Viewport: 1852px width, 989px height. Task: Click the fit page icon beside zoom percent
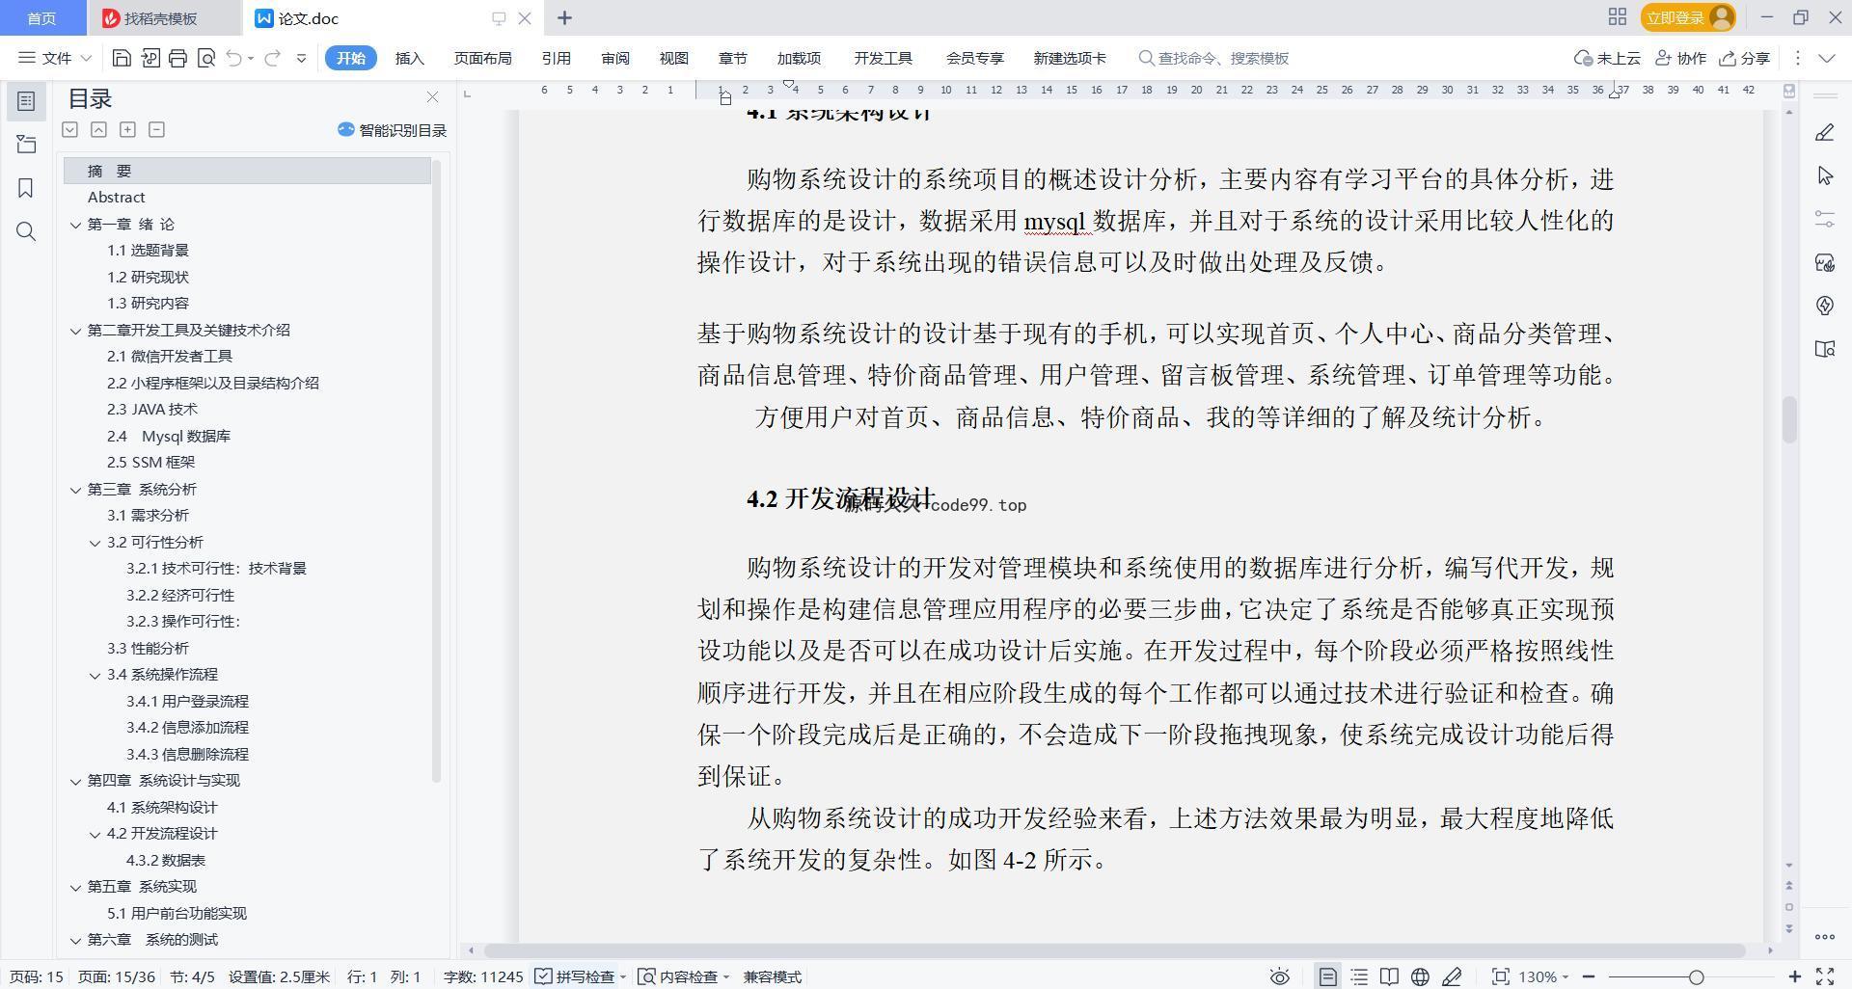coord(1500,976)
